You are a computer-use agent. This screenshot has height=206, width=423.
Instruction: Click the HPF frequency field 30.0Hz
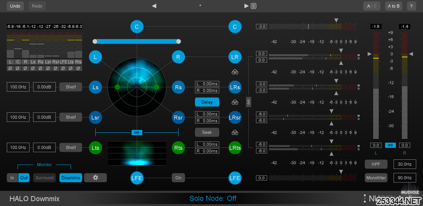pyautogui.click(x=405, y=164)
